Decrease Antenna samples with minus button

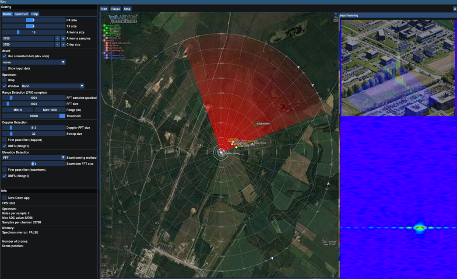(57, 38)
